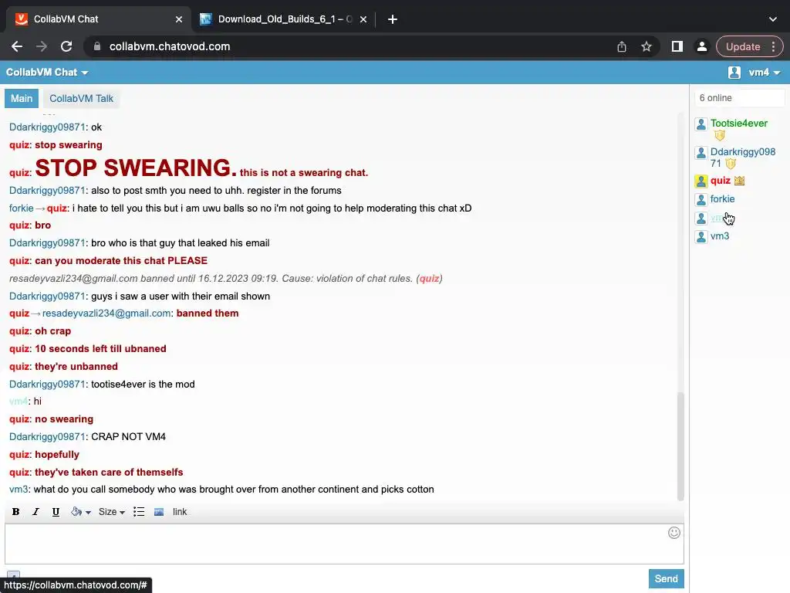Open the Chrome profile menu
The width and height of the screenshot is (790, 593).
[701, 46]
